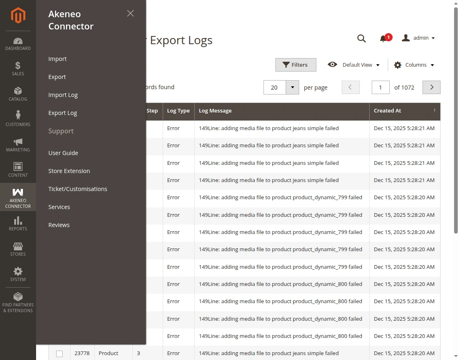Screen dimensions: 459x360
Task: Open the Catalog sidebar icon
Action: coord(18,93)
